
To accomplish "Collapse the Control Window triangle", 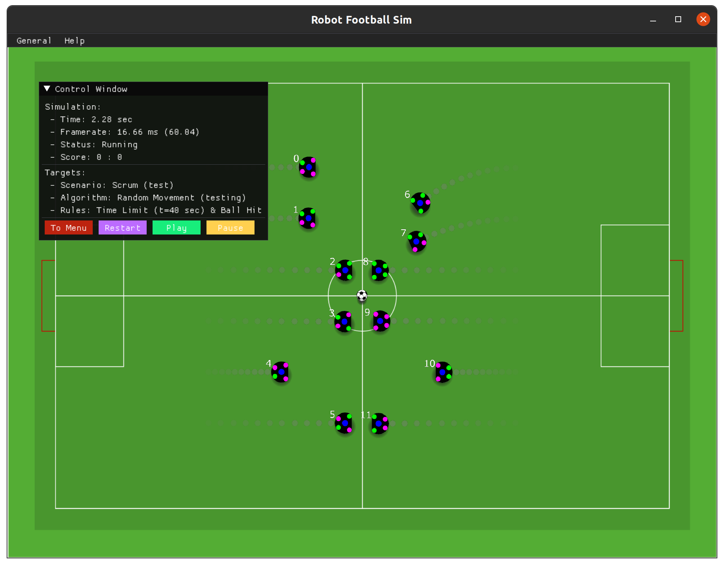I will (47, 89).
